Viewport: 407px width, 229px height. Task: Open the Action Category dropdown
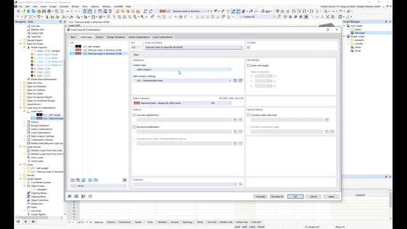pyautogui.click(x=230, y=103)
